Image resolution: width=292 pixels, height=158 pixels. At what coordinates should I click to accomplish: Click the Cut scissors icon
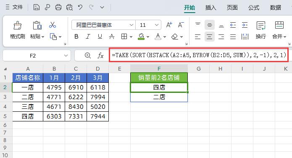53,25
